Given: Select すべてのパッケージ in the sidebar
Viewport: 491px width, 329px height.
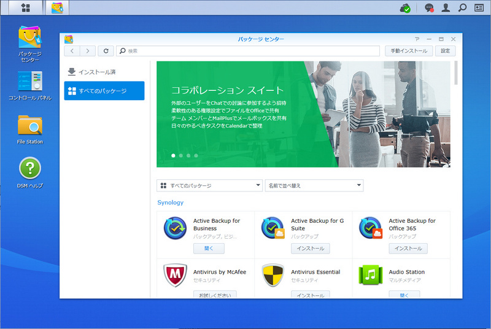Looking at the screenshot, I should [x=104, y=91].
